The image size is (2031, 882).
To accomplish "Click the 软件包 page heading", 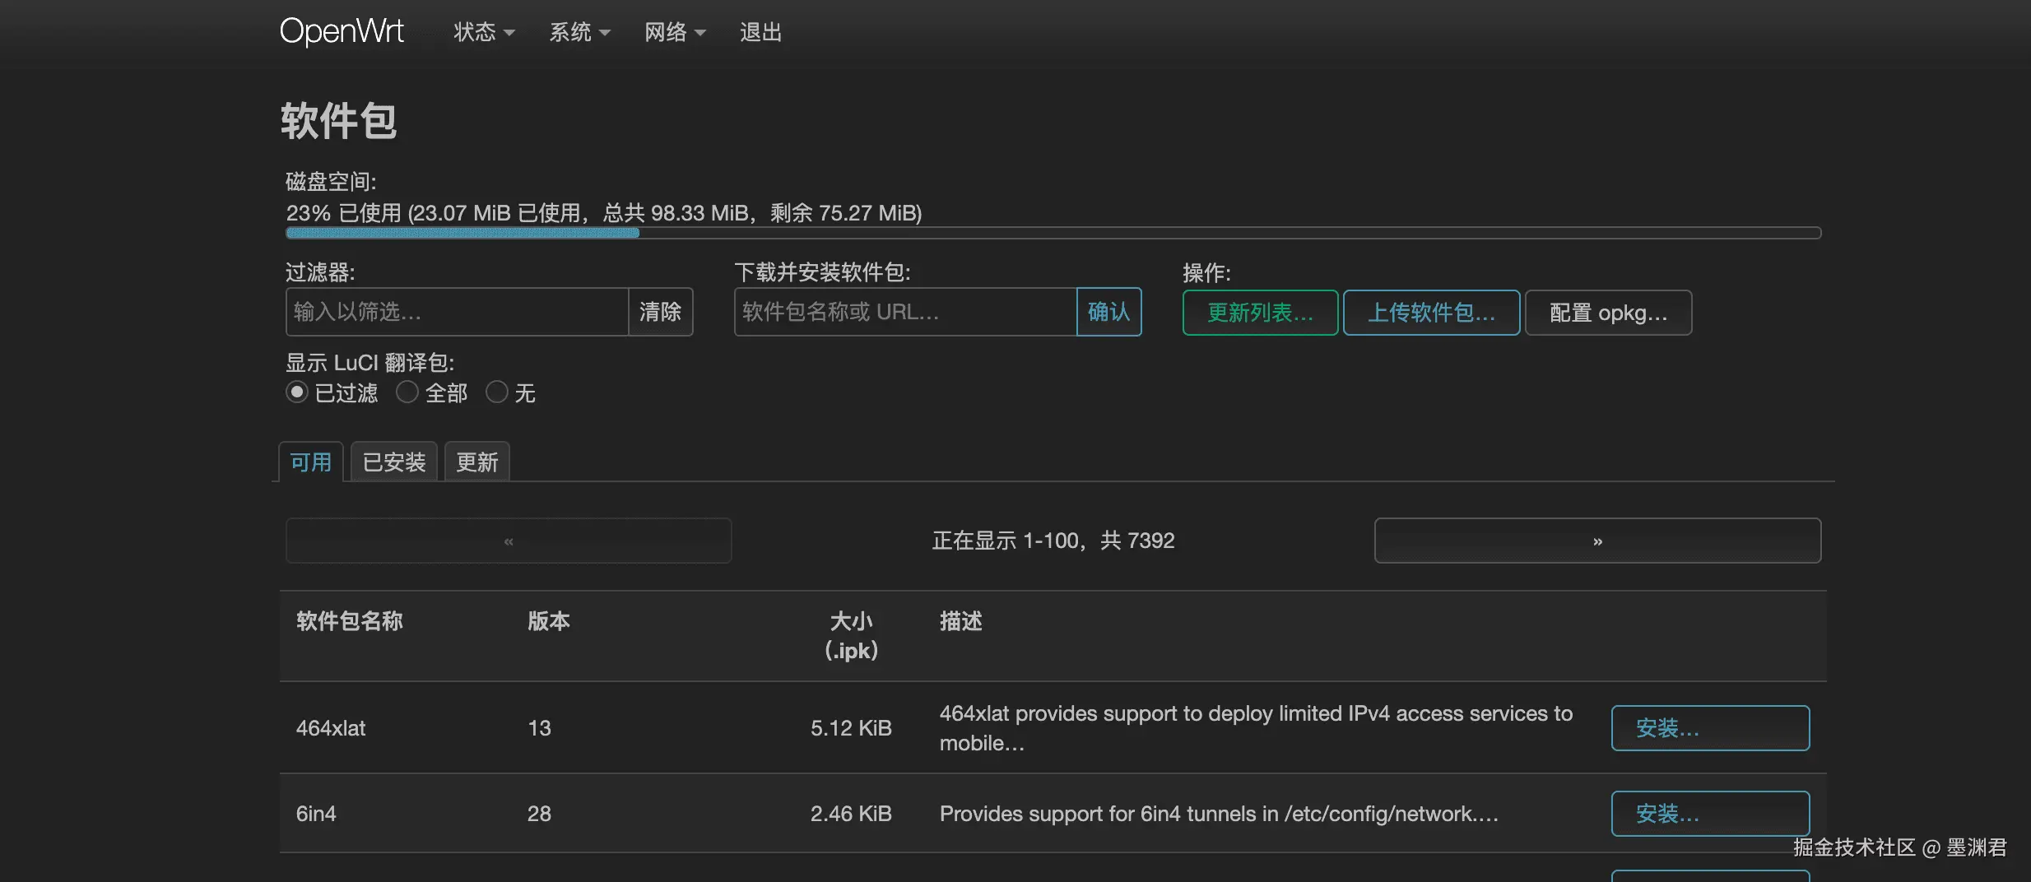I will [x=338, y=121].
